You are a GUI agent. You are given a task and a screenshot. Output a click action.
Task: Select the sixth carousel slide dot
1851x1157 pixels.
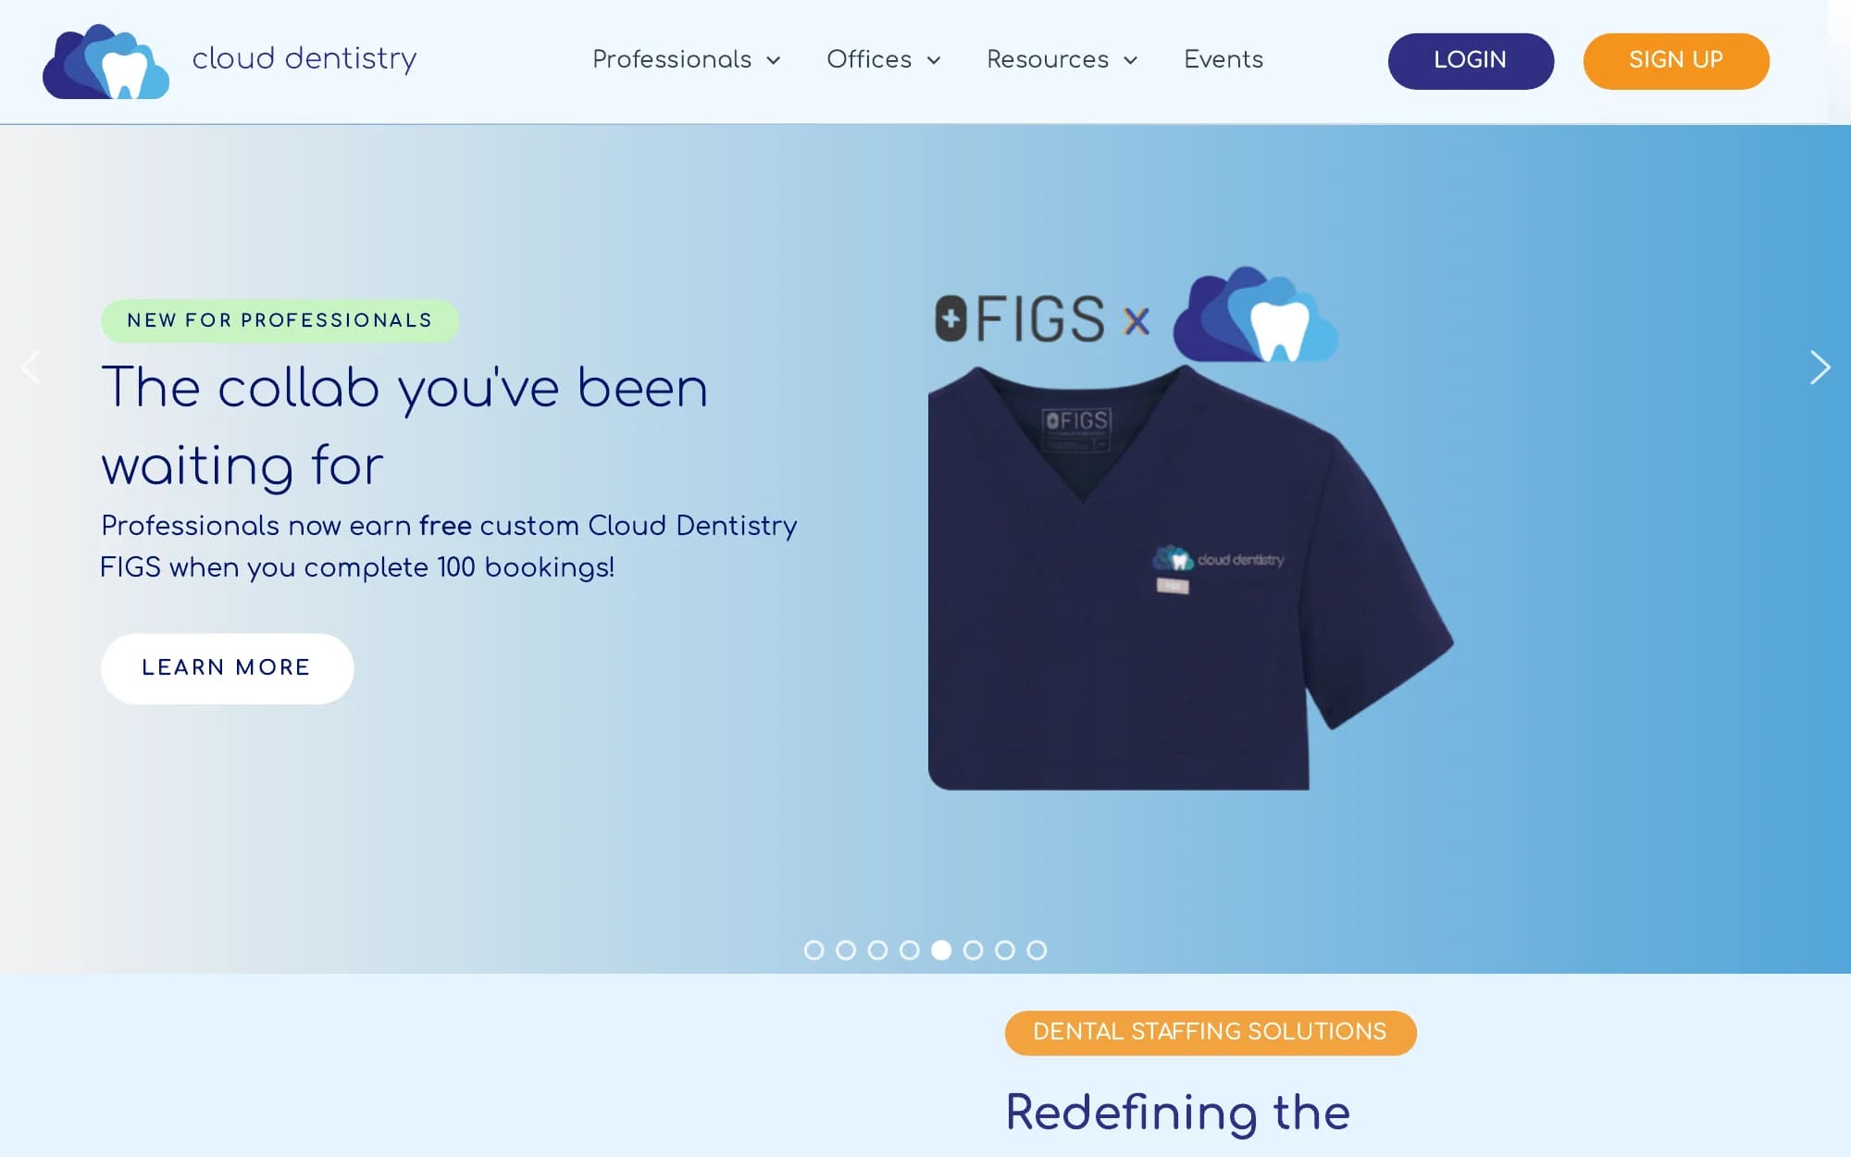973,951
